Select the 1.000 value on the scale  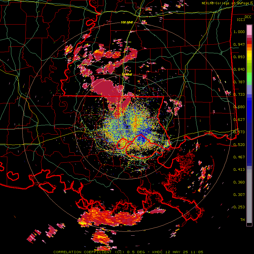[x=239, y=32]
